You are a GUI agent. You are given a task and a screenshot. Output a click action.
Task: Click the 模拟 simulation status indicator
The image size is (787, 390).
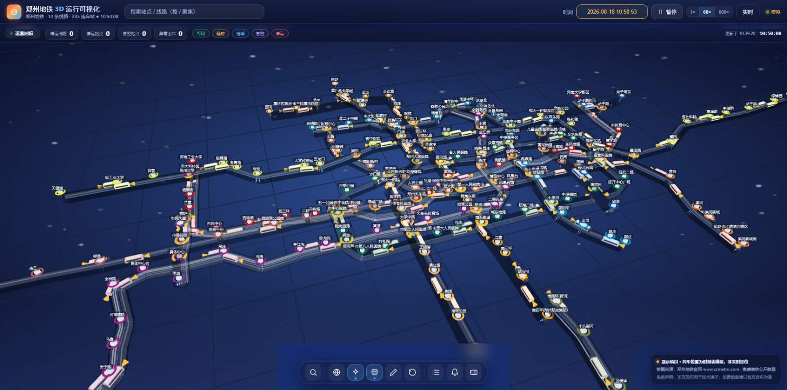[x=773, y=12]
